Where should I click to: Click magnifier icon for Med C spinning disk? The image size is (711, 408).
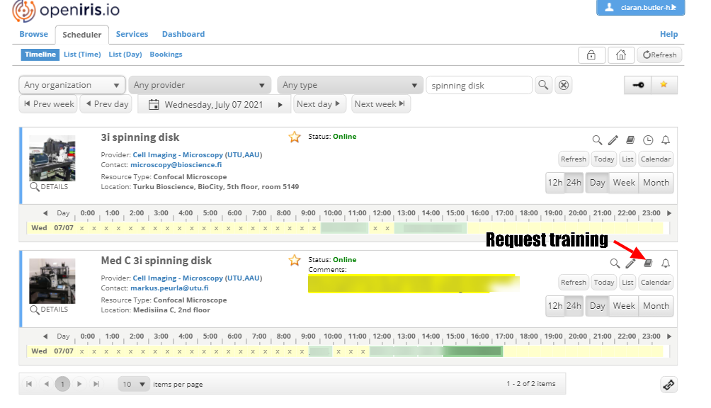pos(615,263)
